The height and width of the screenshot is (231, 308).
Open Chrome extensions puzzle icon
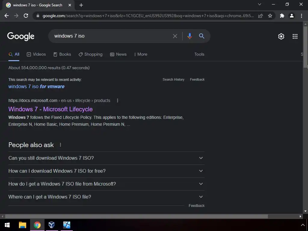click(282, 16)
